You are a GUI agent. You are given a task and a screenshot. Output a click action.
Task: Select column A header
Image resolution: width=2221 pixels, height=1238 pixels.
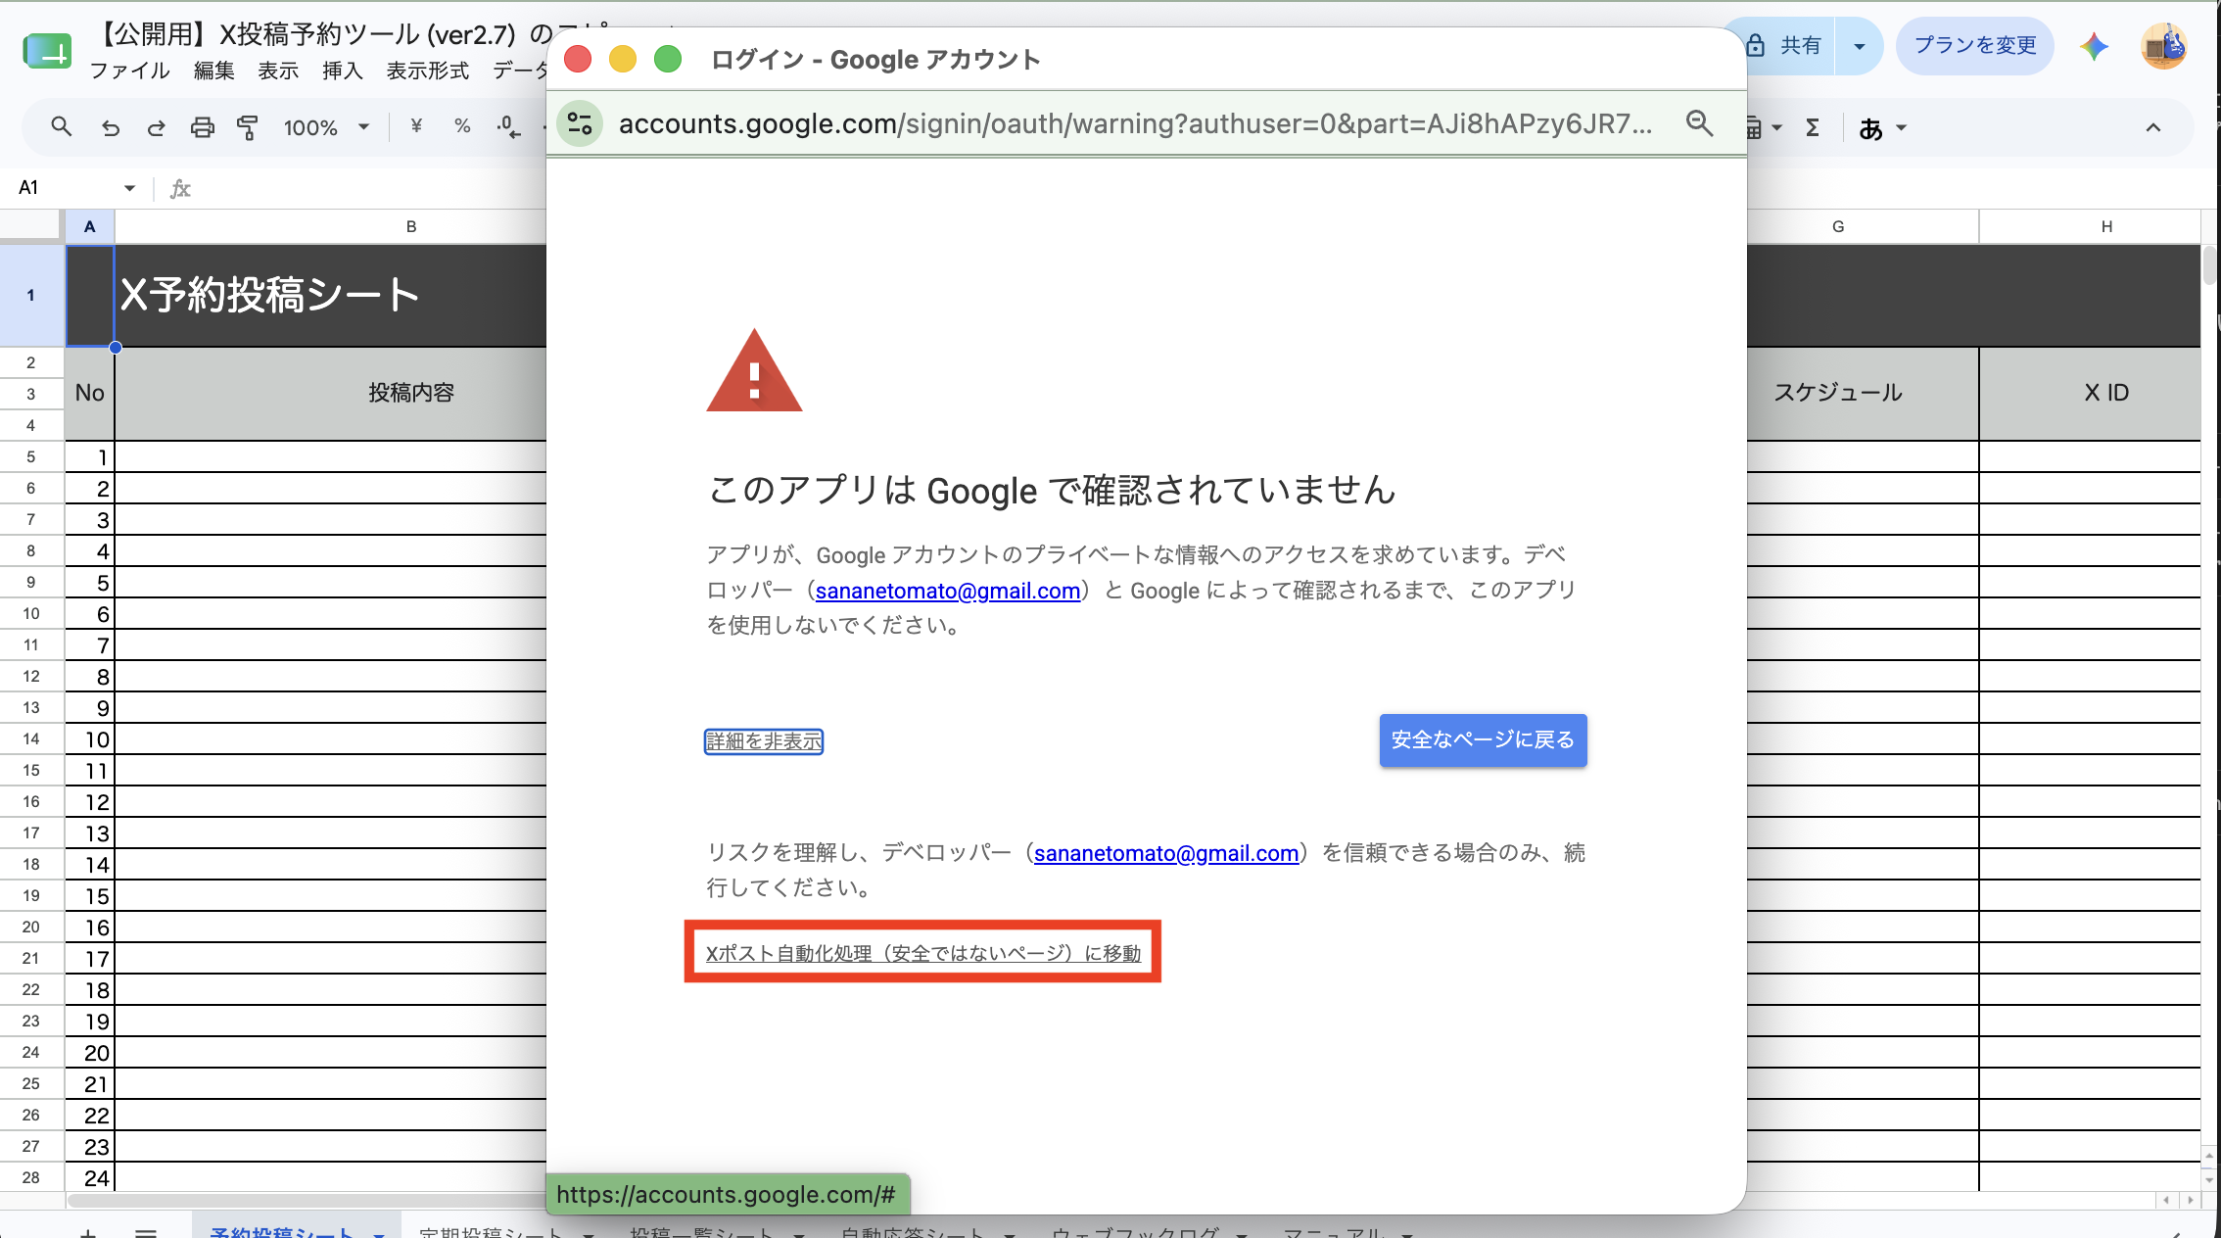(89, 226)
